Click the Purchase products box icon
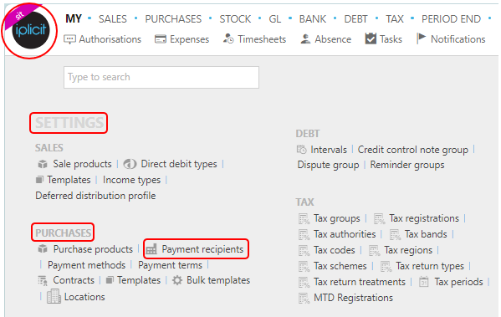Screen dimensions: 501x317 (x=43, y=249)
